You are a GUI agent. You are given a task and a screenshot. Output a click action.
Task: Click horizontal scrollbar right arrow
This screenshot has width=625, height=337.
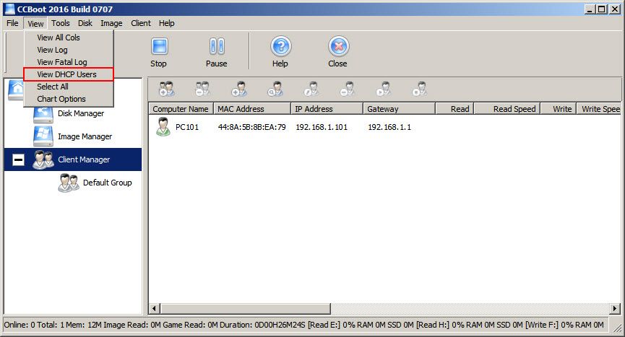click(x=615, y=308)
